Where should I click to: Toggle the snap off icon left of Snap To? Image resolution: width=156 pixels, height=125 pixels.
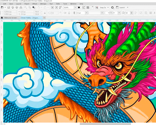pyautogui.click(x=97, y=7)
